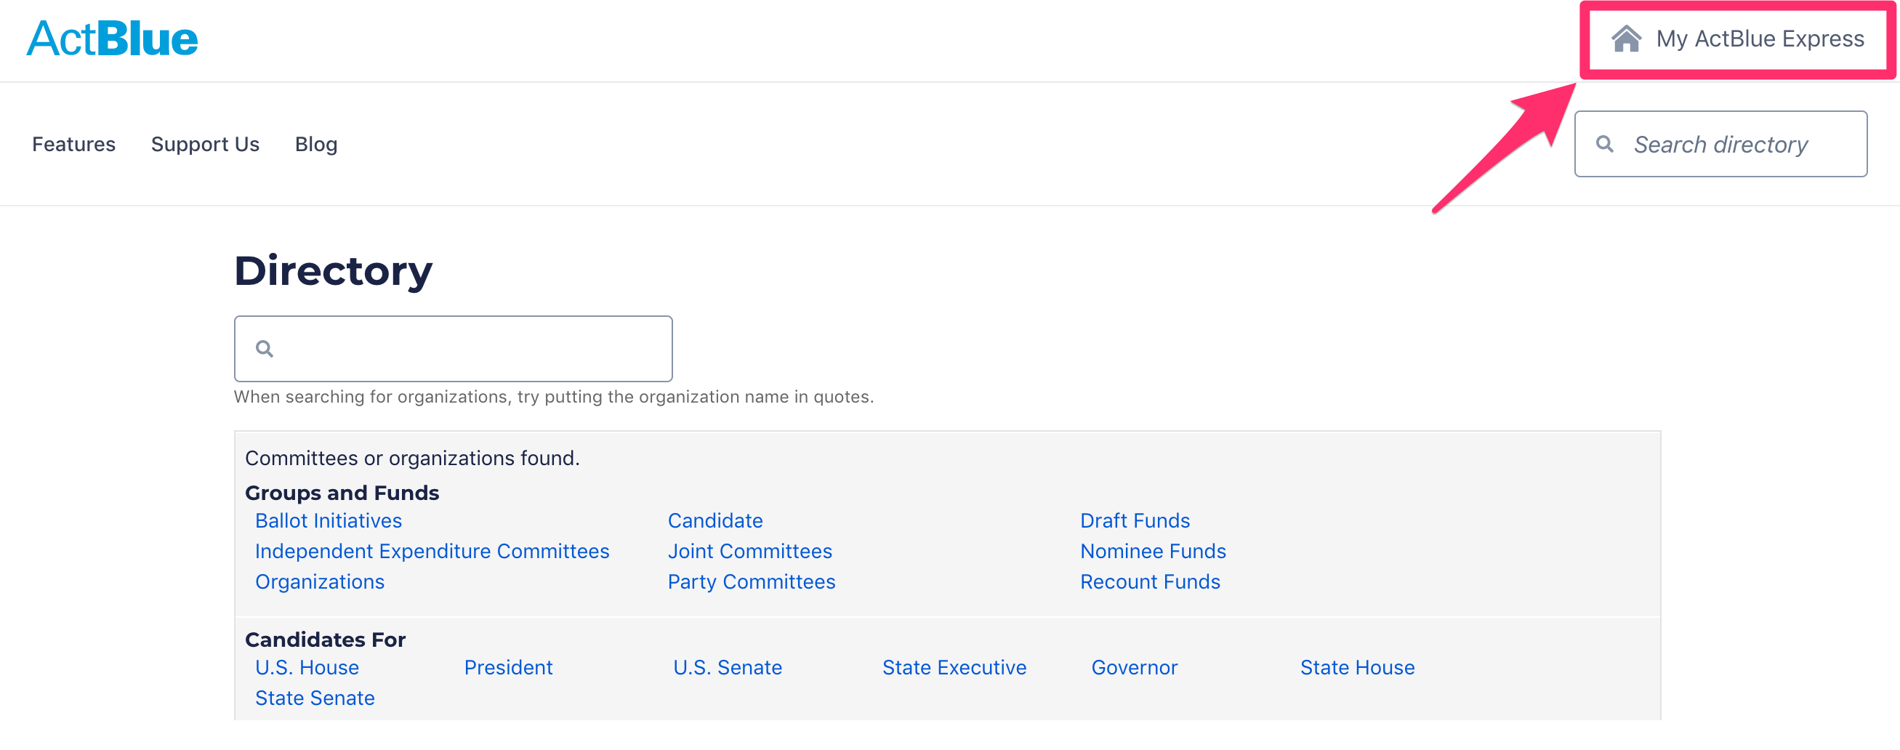
Task: Open Independent Expenditure Committees link
Action: (432, 551)
